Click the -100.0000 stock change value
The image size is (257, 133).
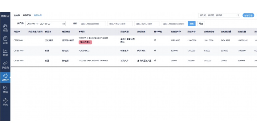[192, 40]
